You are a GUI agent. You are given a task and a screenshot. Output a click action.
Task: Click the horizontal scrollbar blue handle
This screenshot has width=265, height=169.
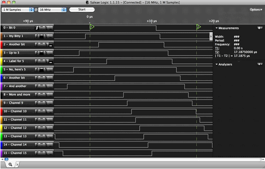[6, 159]
